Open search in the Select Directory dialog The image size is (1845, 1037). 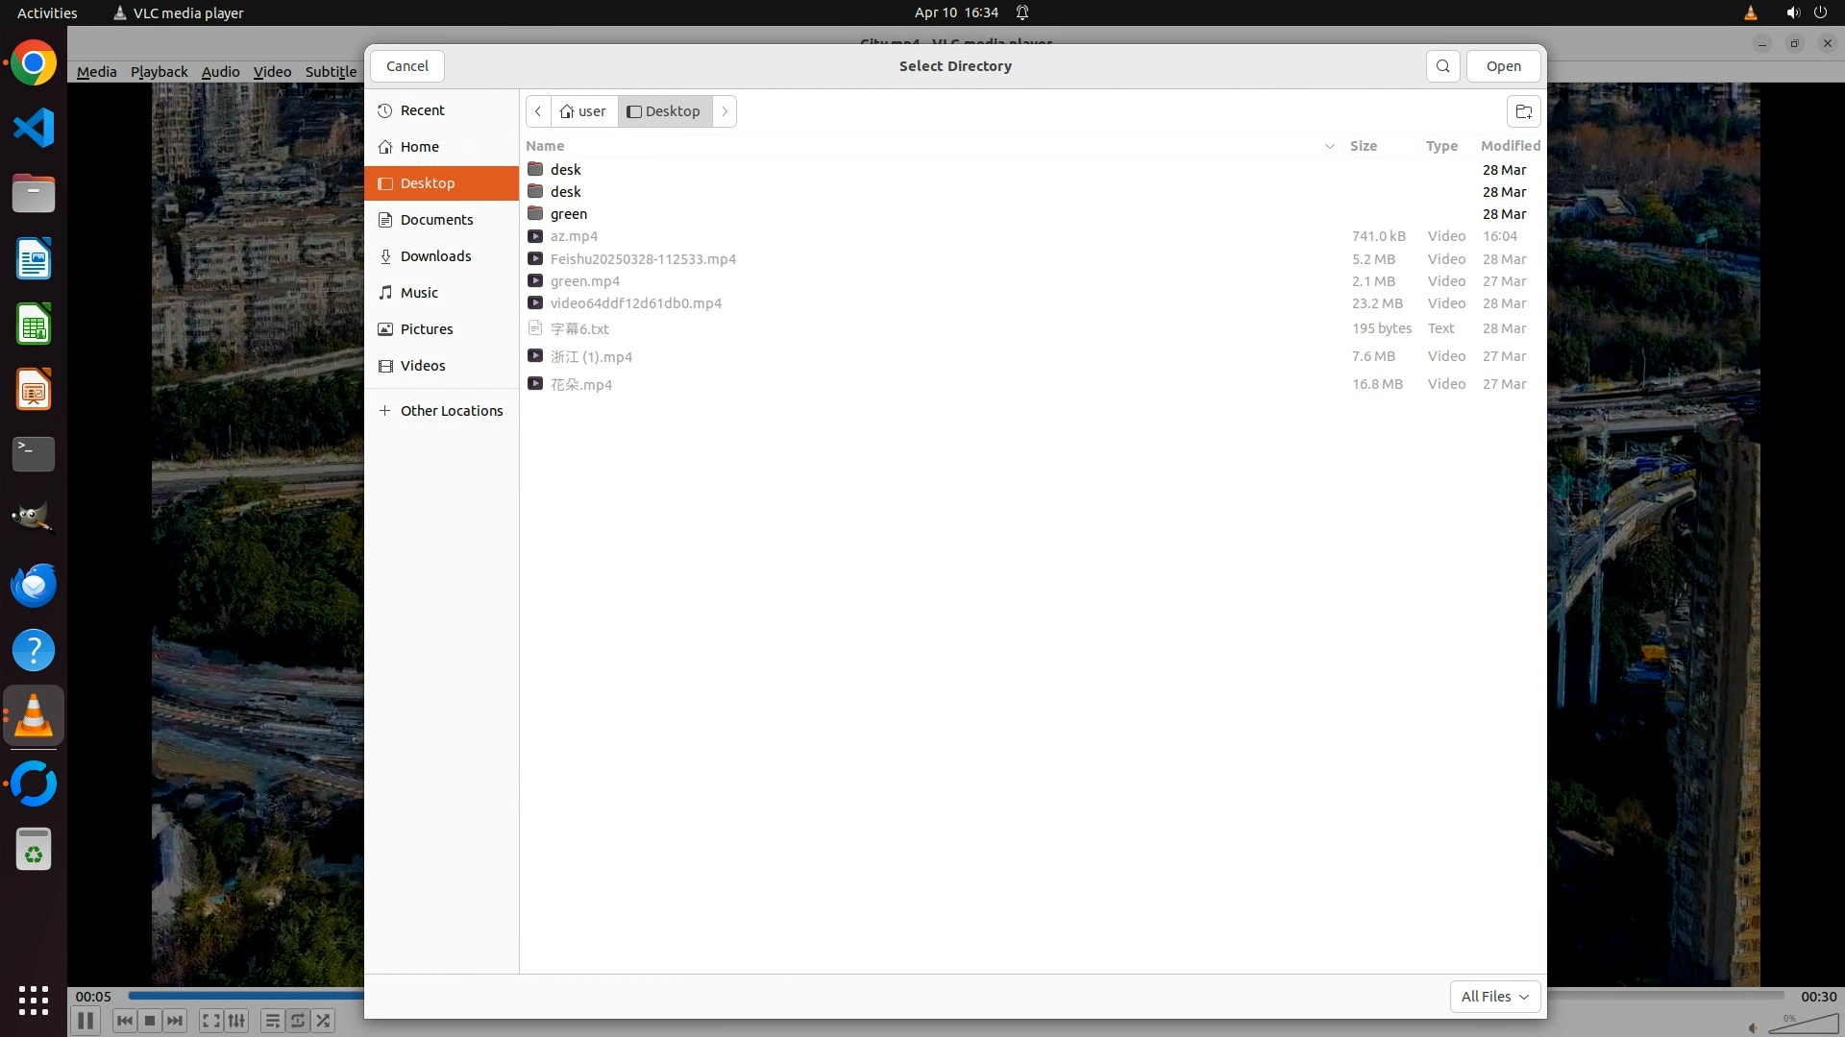[1442, 66]
